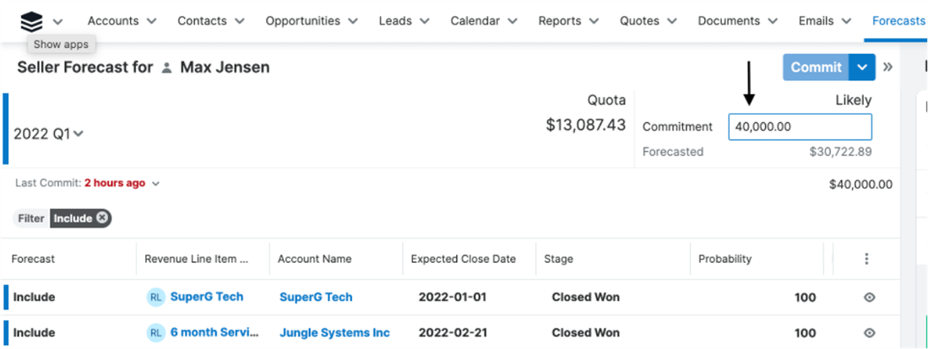The image size is (928, 349).
Task: Click the Filter label button
Action: tap(31, 218)
